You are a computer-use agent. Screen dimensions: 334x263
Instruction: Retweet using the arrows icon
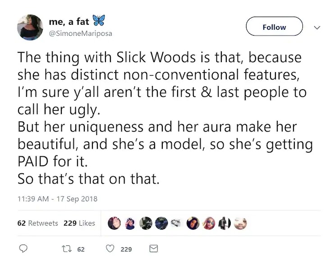tap(66, 249)
